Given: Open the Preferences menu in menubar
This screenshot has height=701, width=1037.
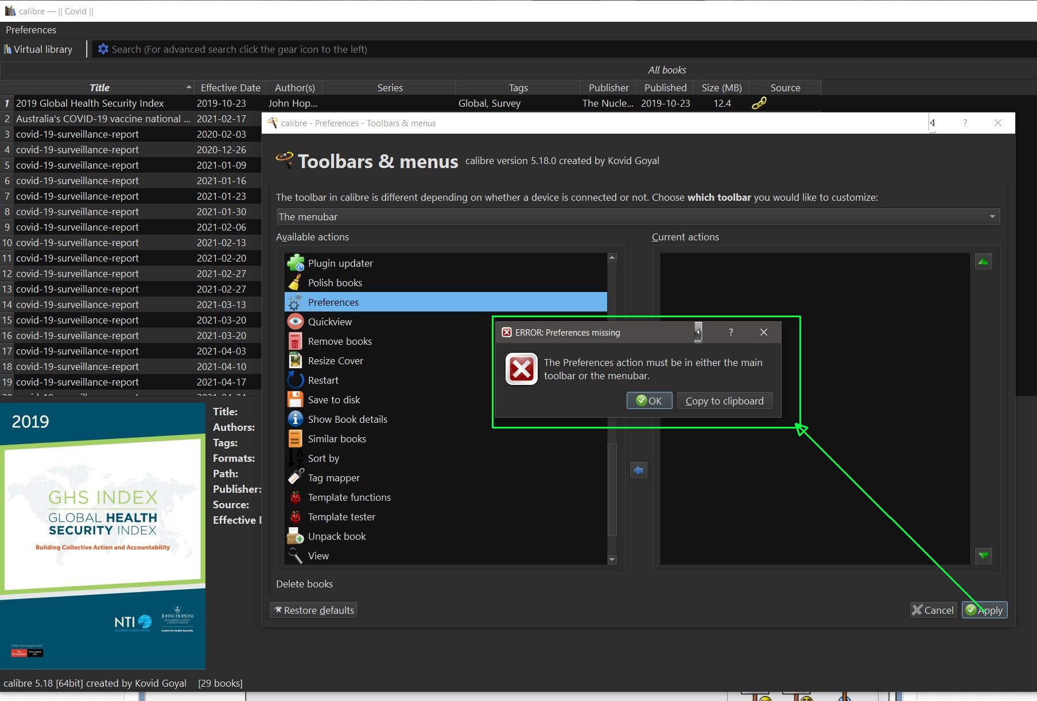Looking at the screenshot, I should click(31, 30).
